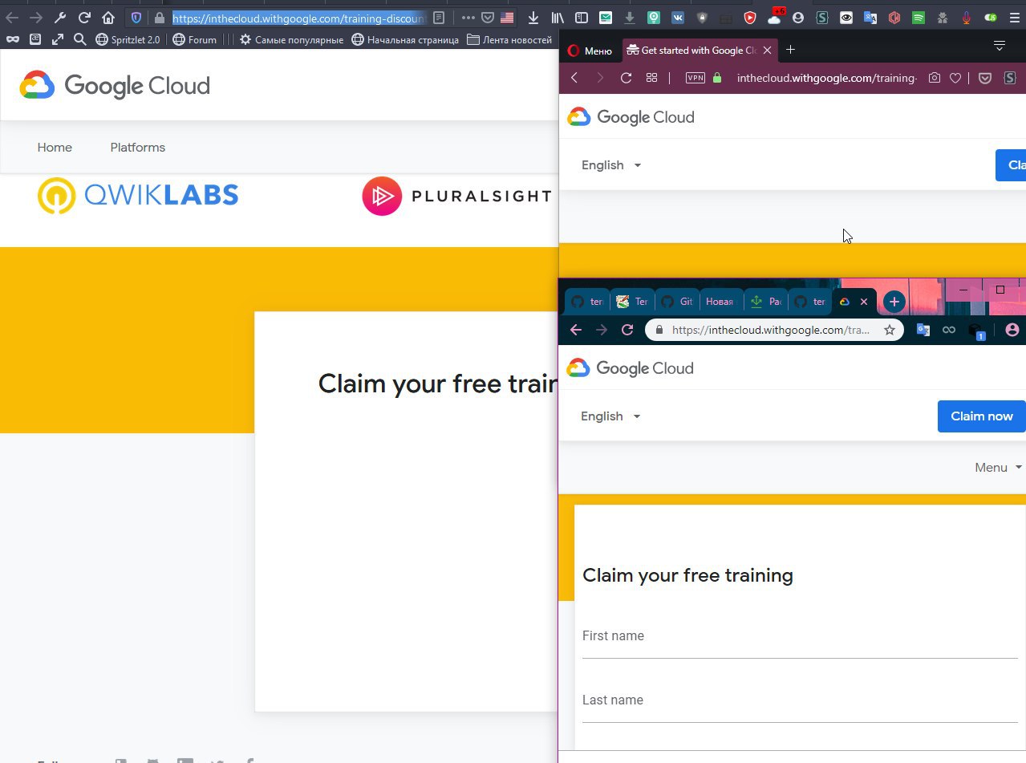The height and width of the screenshot is (763, 1026).
Task: Click Google Cloud logo in Firefox page
Action: coord(115,85)
